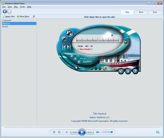Viewport: 164px width, 140px height.
Task: Switch to the Sync tab
Action: pyautogui.click(x=155, y=12)
